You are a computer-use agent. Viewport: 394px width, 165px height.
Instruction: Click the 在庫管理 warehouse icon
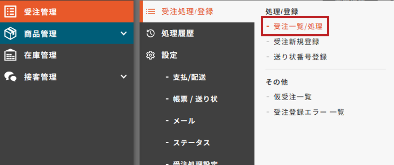10,55
